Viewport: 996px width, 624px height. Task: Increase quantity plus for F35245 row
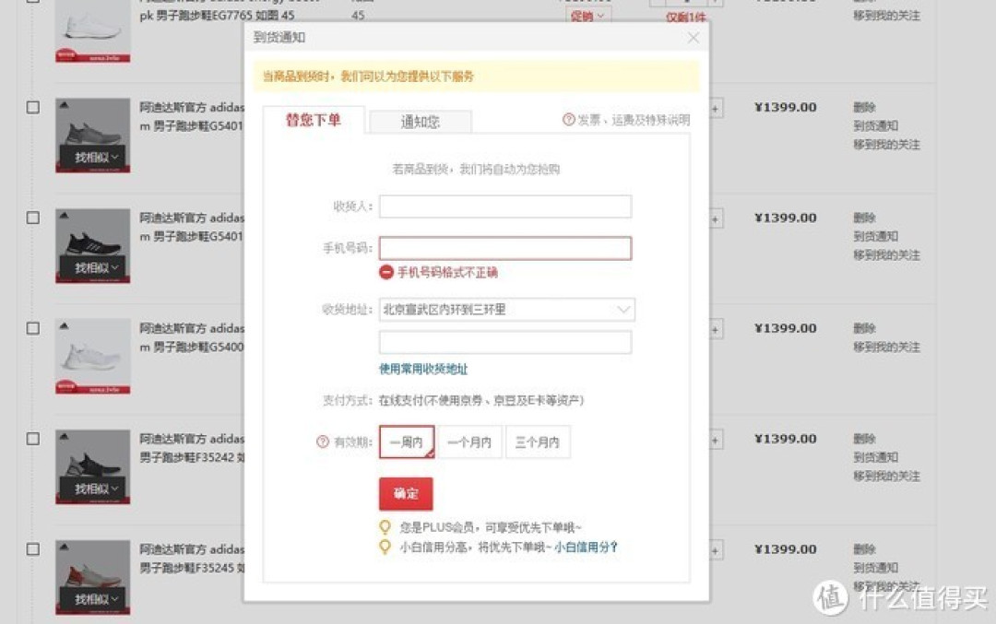coord(716,550)
